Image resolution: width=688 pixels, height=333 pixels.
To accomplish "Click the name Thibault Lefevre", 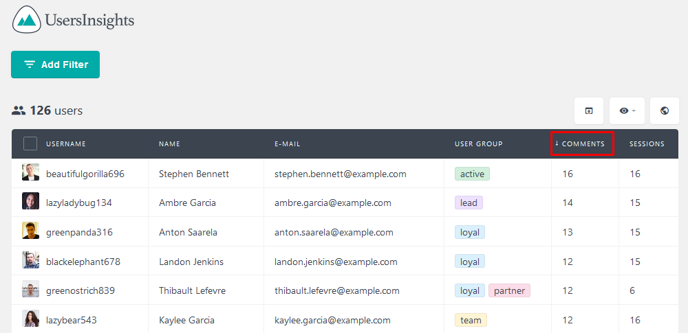I will point(192,290).
